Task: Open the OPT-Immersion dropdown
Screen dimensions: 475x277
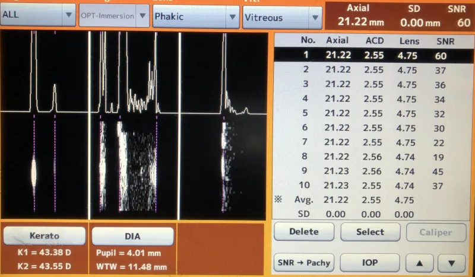Action: pos(114,16)
